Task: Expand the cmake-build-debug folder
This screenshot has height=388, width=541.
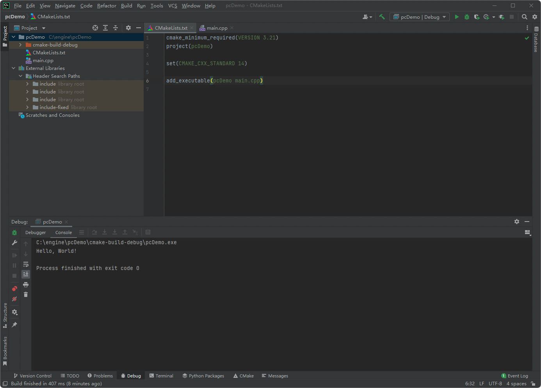Action: (x=20, y=45)
